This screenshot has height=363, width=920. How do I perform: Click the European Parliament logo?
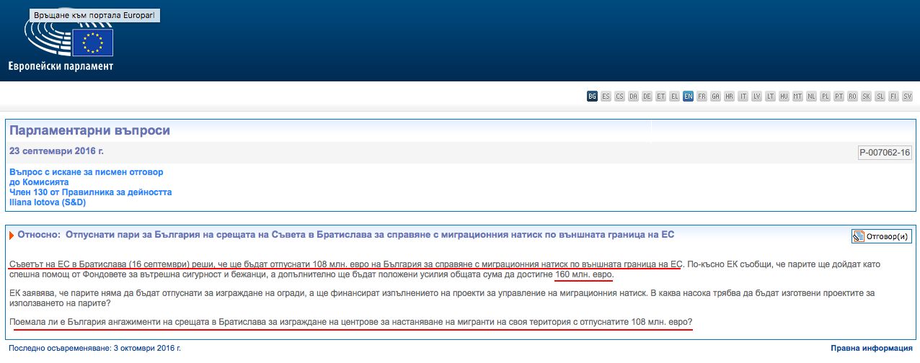tap(69, 43)
